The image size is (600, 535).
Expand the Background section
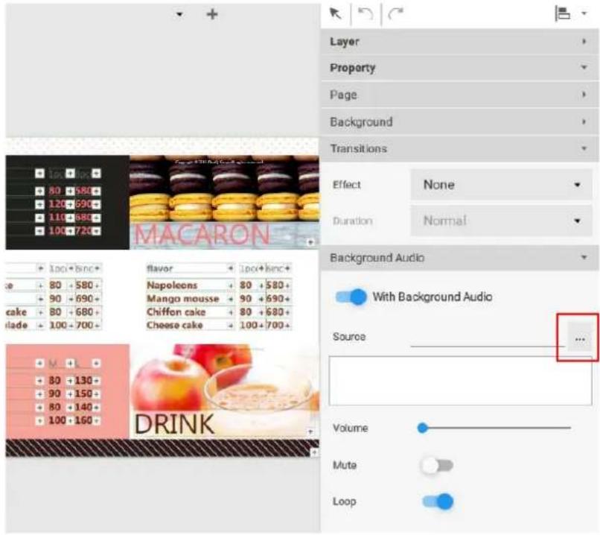[x=459, y=121]
